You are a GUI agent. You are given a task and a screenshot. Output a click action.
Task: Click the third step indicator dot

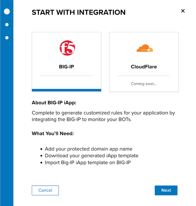tap(7, 38)
